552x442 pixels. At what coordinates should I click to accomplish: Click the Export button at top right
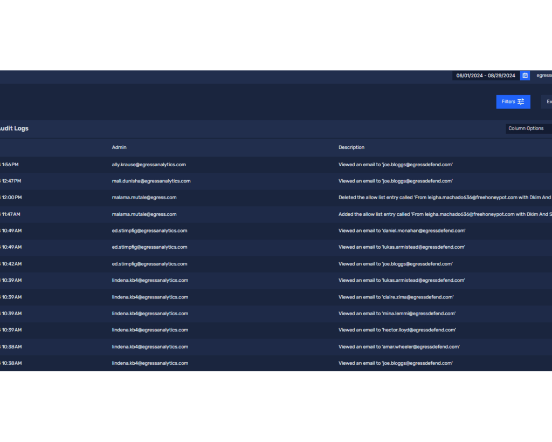pyautogui.click(x=548, y=101)
